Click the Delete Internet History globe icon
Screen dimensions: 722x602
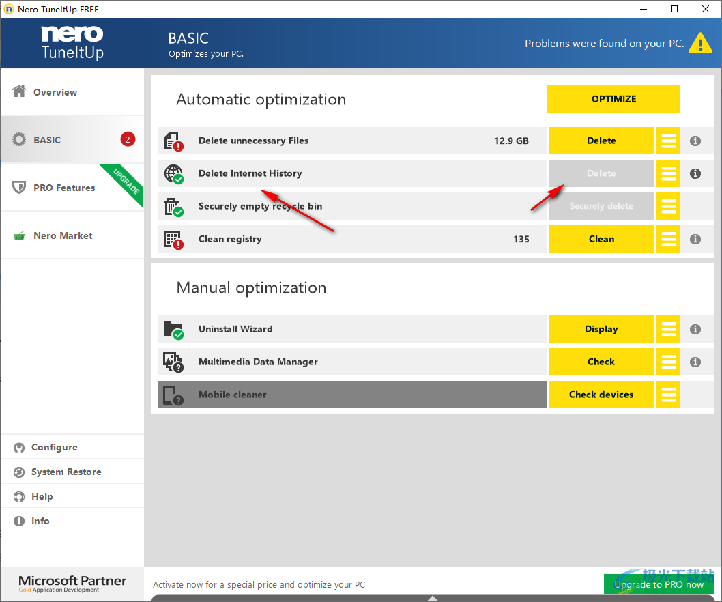pyautogui.click(x=173, y=174)
